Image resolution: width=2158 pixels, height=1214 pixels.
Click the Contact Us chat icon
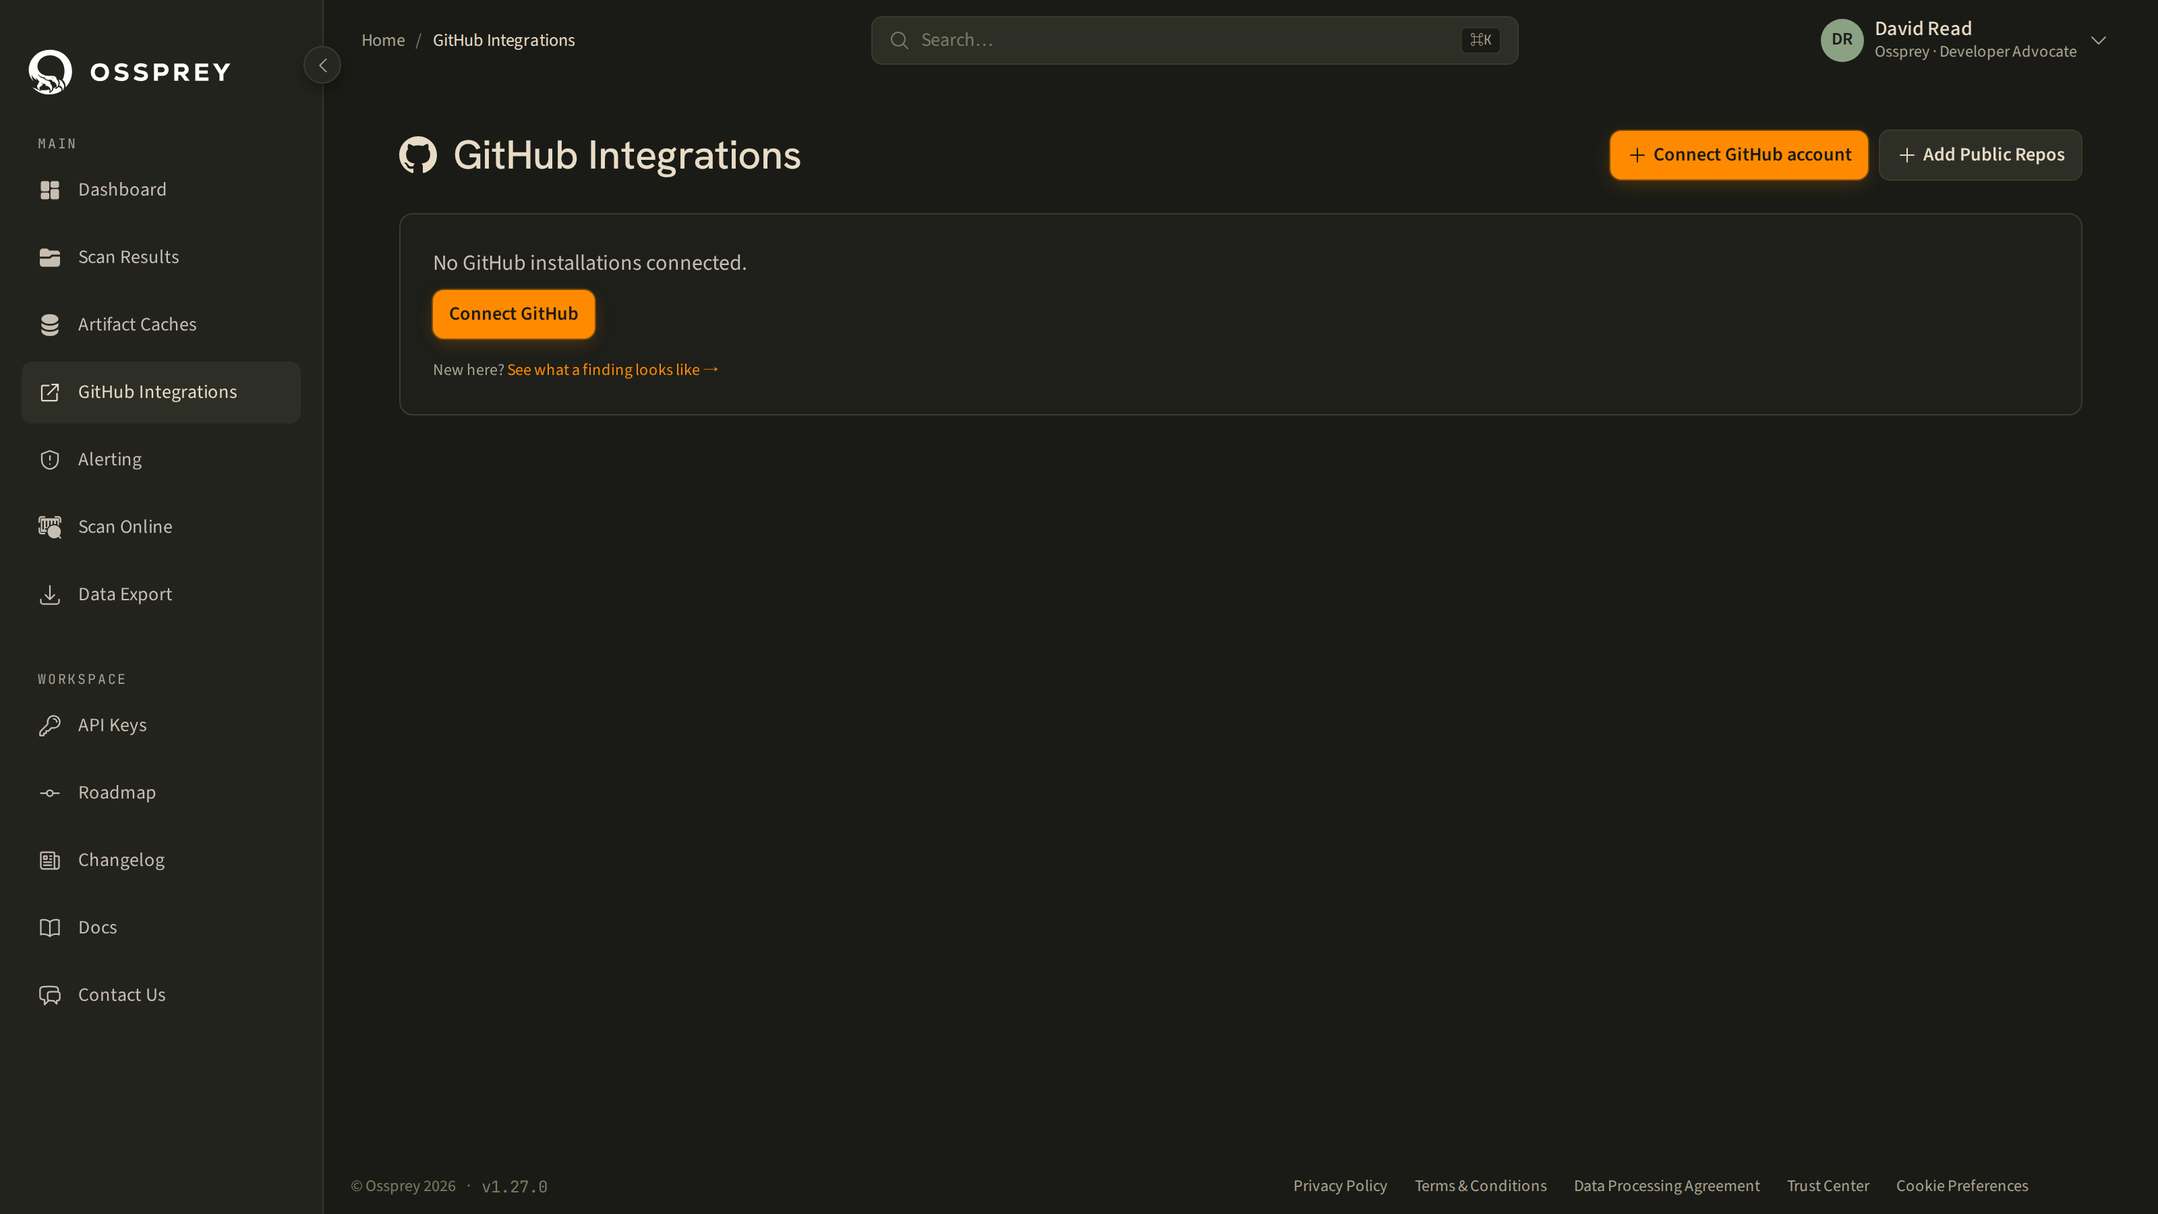pos(51,995)
